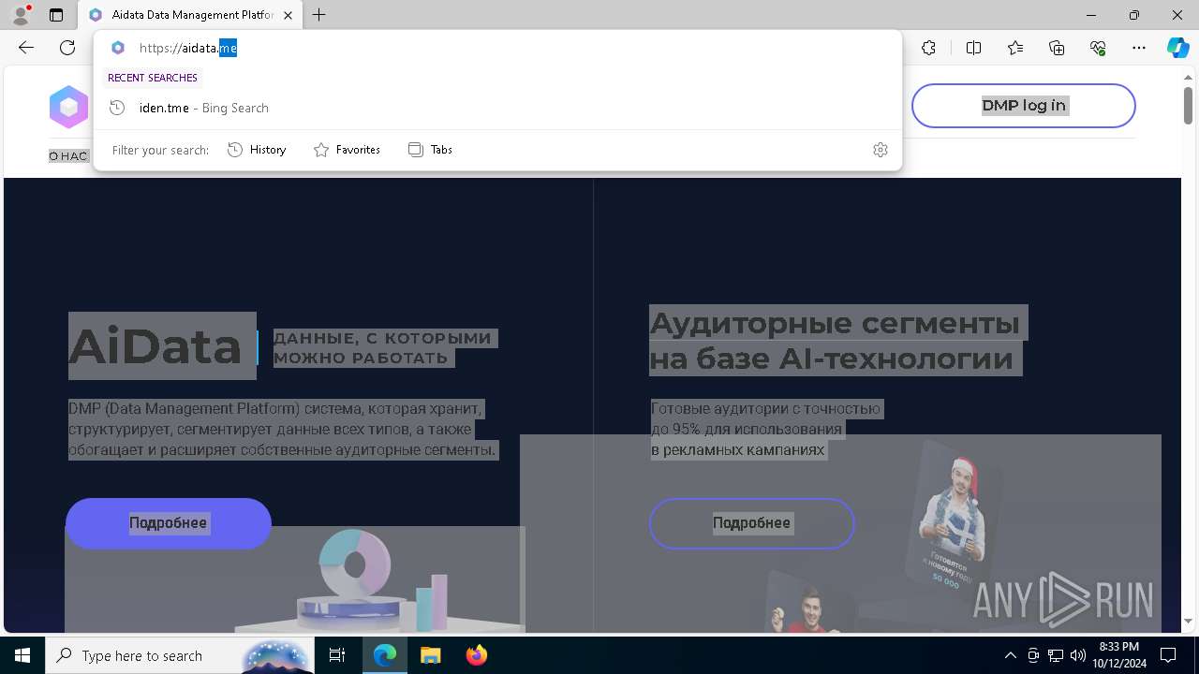Click the AiData hexagon logo
The image size is (1199, 674).
point(68,108)
